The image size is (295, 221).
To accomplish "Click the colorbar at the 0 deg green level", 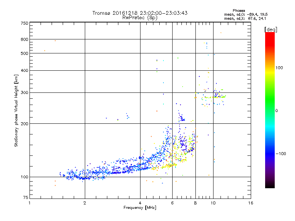I will click(x=270, y=110).
